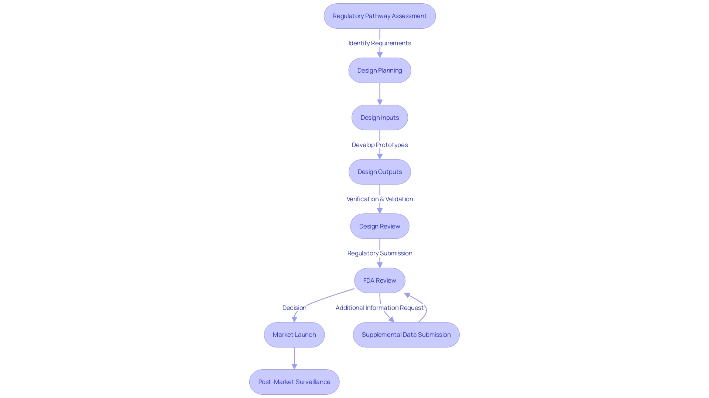Expand the Supplemental Data Submission node
Image resolution: width=709 pixels, height=398 pixels.
tap(406, 334)
